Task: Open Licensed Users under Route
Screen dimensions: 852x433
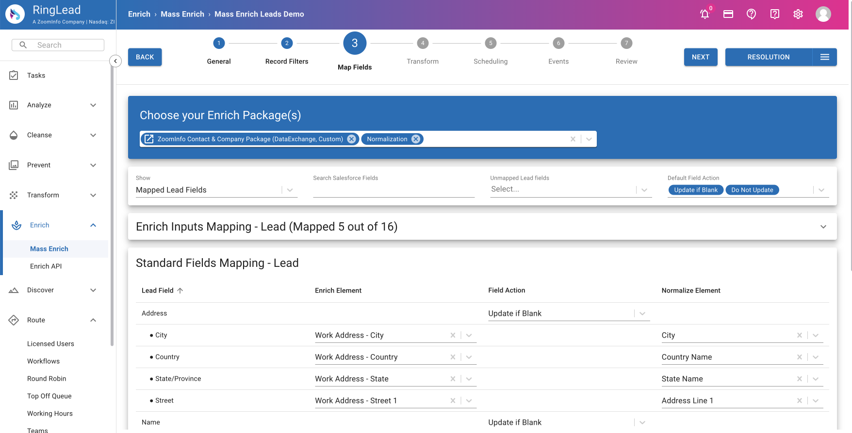Action: click(x=50, y=344)
